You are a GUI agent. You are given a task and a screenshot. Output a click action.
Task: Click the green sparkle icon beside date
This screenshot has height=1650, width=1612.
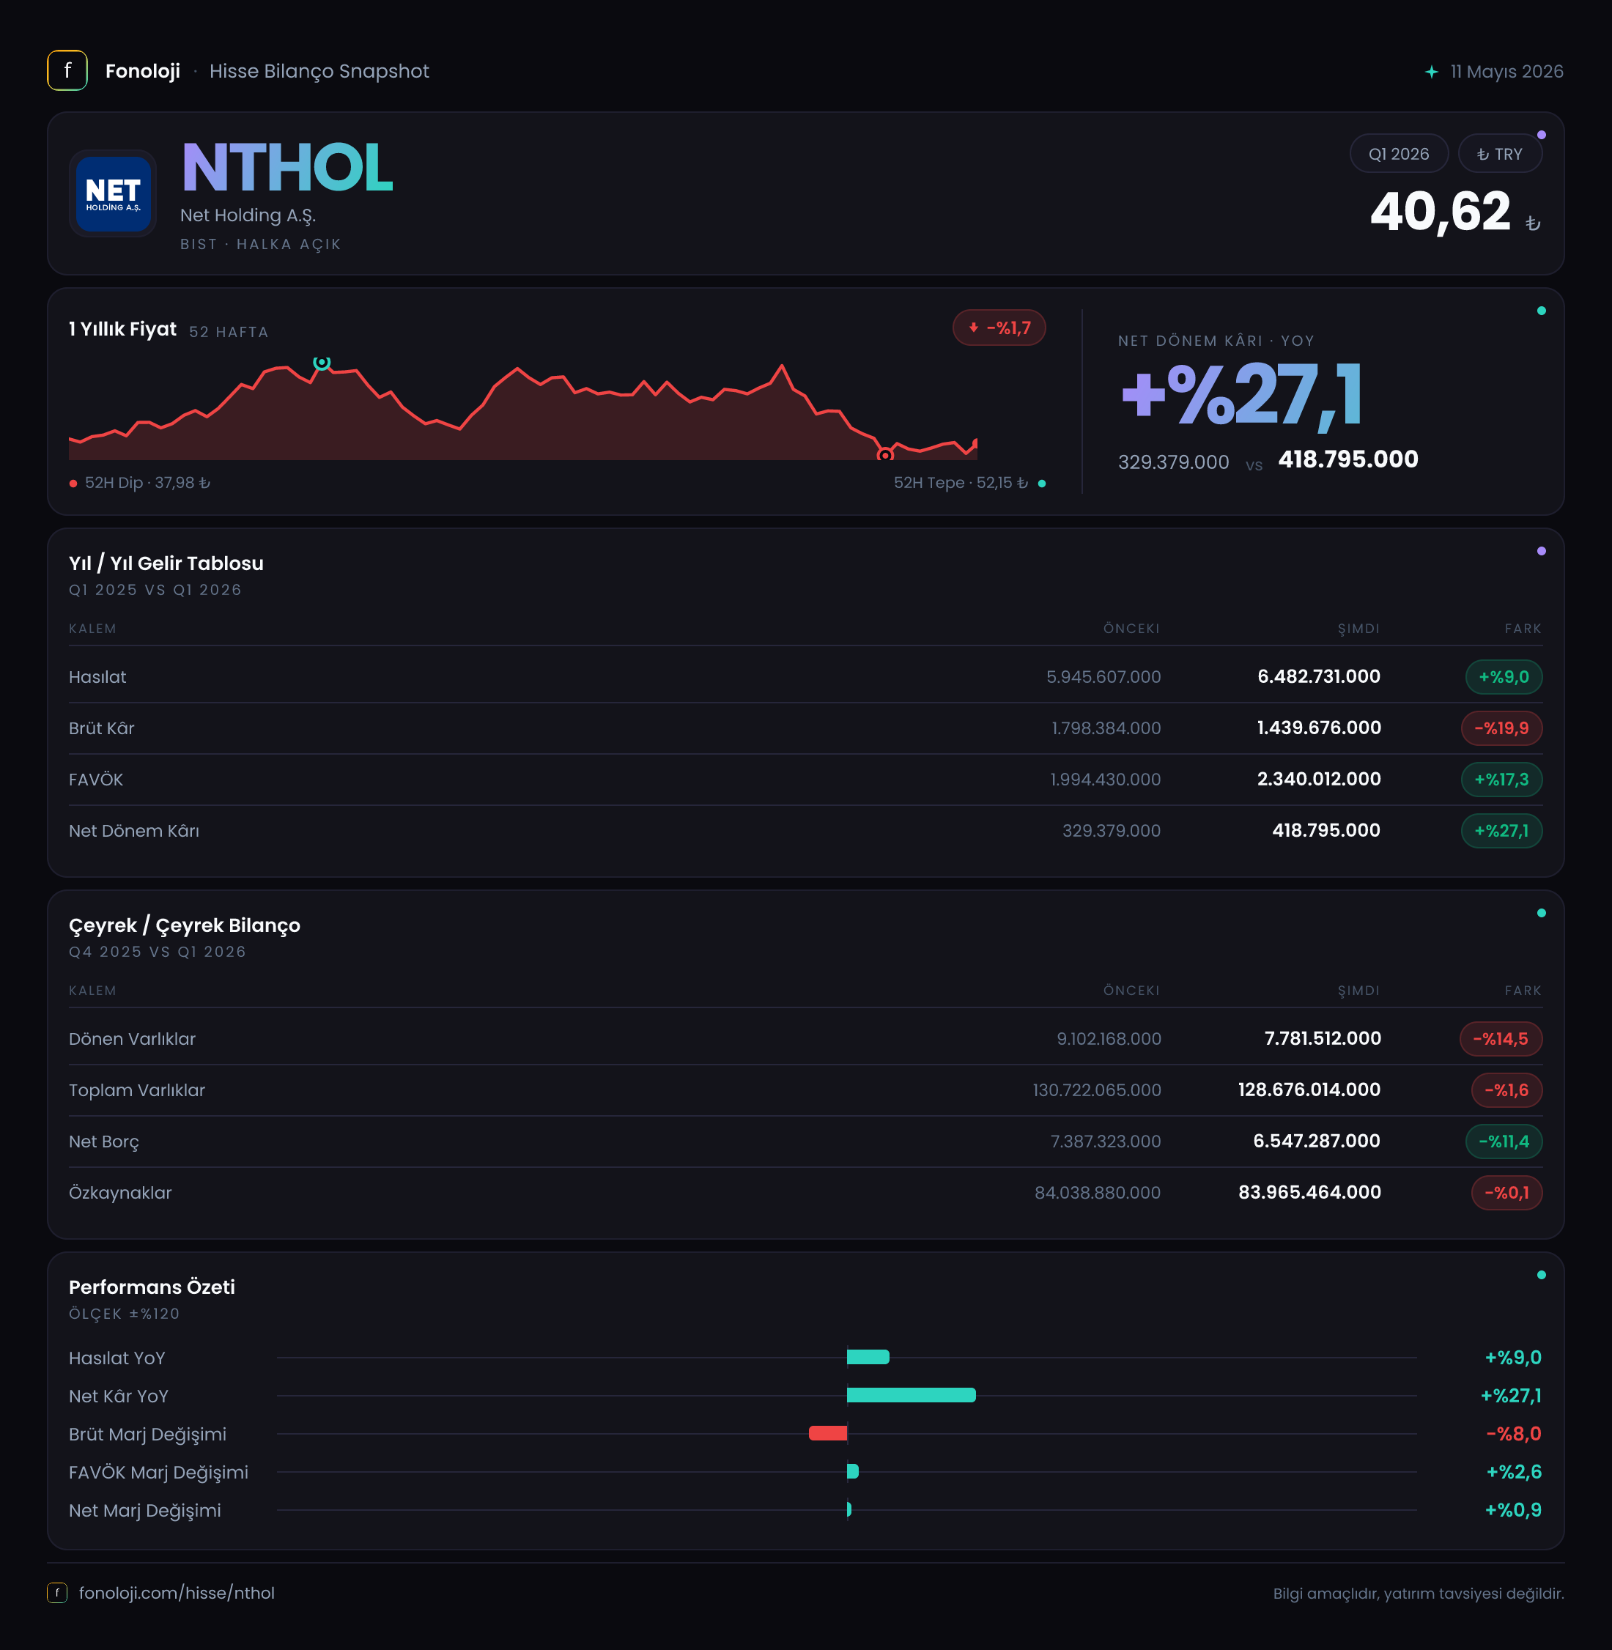click(x=1431, y=72)
